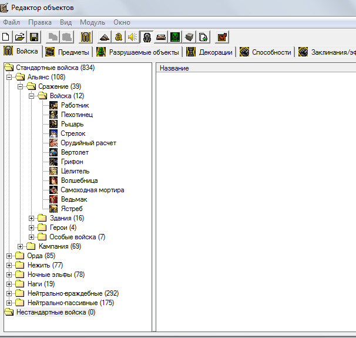The width and height of the screenshot is (356, 338).
Task: Collapse the Сражение (39) node
Action: coord(20,86)
